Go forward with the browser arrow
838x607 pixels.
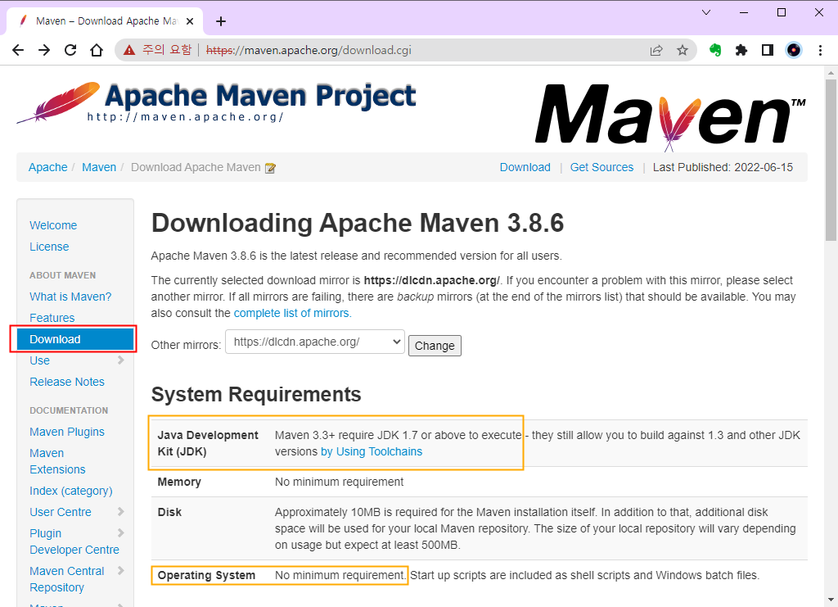[44, 50]
